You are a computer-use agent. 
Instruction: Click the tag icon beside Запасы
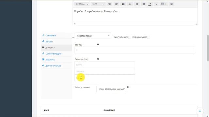43,41
